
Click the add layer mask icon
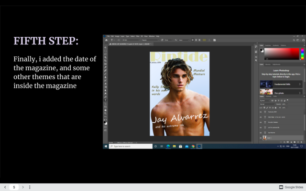pos(287,142)
